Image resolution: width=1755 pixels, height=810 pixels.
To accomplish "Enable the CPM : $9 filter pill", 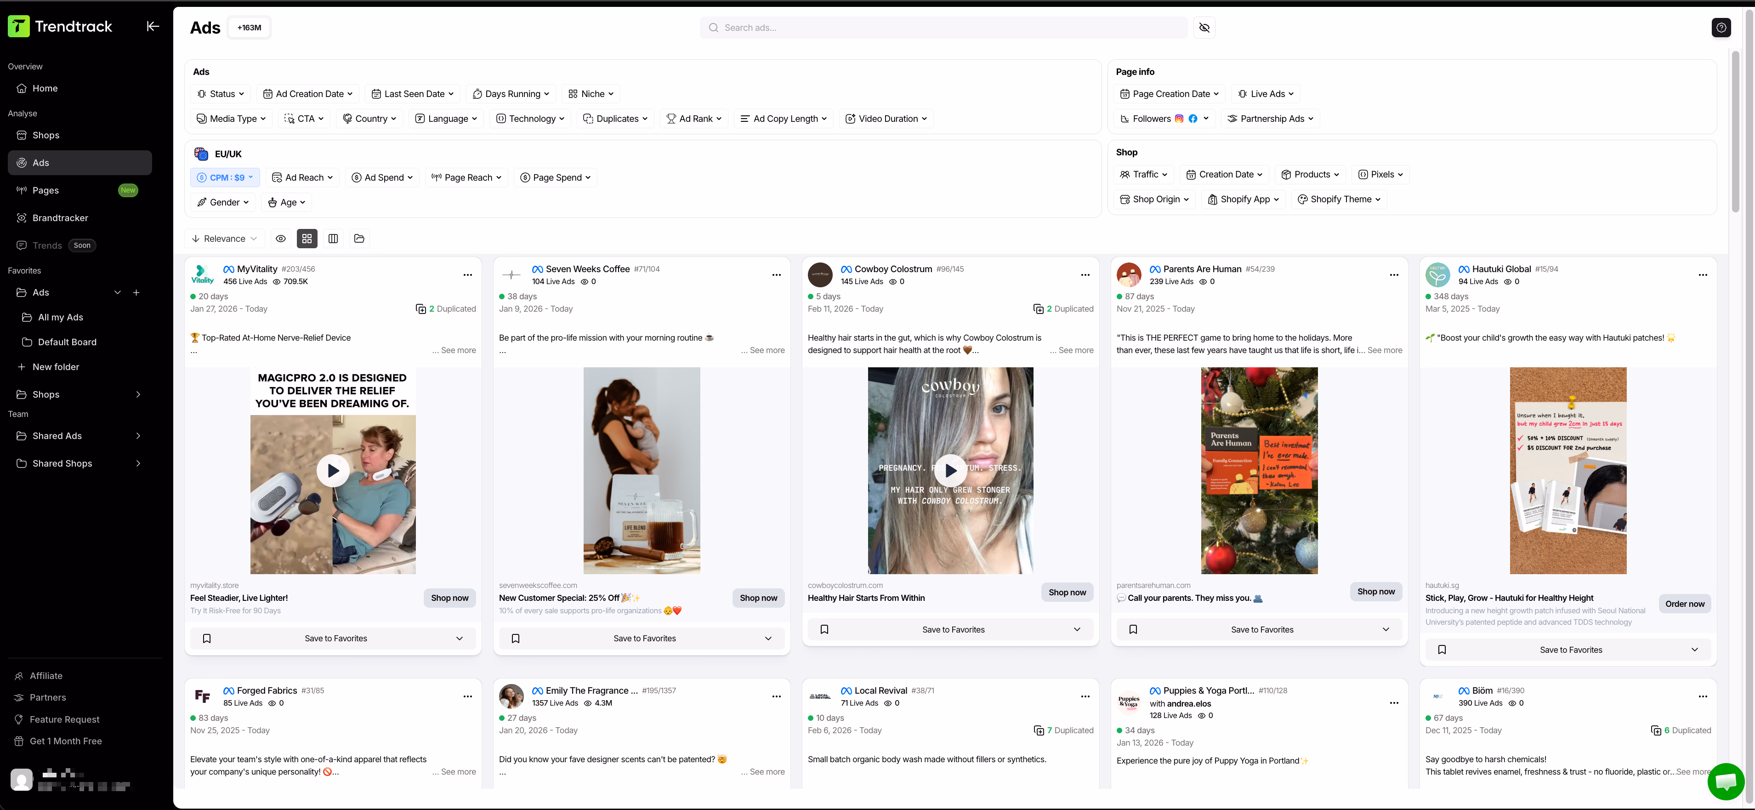I will point(225,177).
